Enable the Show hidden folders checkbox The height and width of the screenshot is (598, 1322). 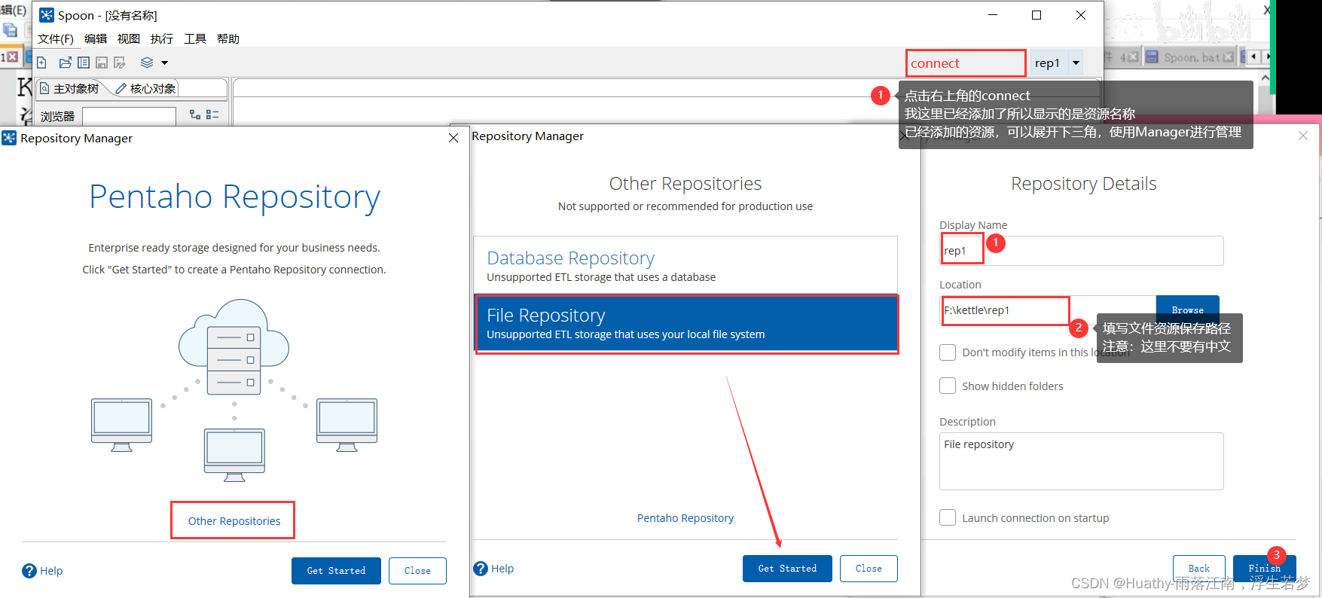click(948, 386)
